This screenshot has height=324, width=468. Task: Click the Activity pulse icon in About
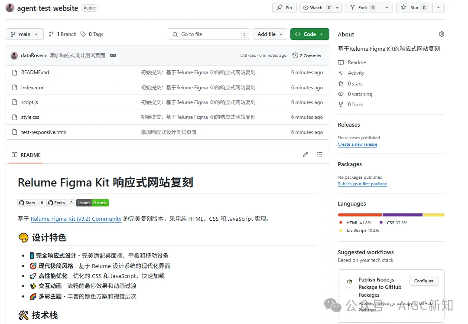pyautogui.click(x=341, y=73)
